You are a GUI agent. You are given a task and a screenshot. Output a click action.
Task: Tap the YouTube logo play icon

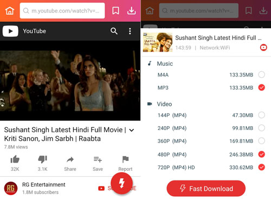tap(10, 31)
